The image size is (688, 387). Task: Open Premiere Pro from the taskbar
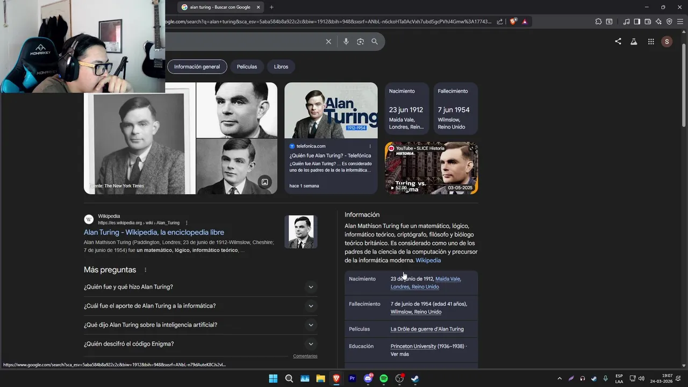click(352, 378)
